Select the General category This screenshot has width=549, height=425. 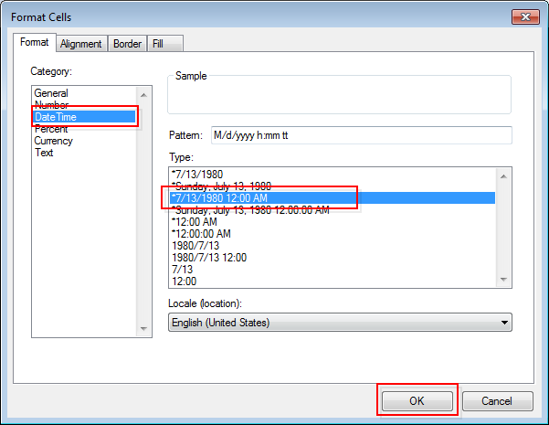(51, 93)
